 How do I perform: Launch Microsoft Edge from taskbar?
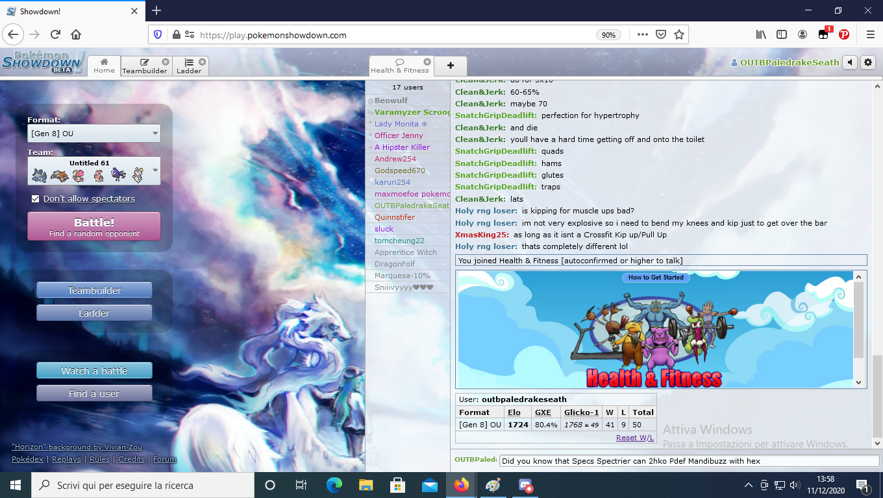point(334,485)
